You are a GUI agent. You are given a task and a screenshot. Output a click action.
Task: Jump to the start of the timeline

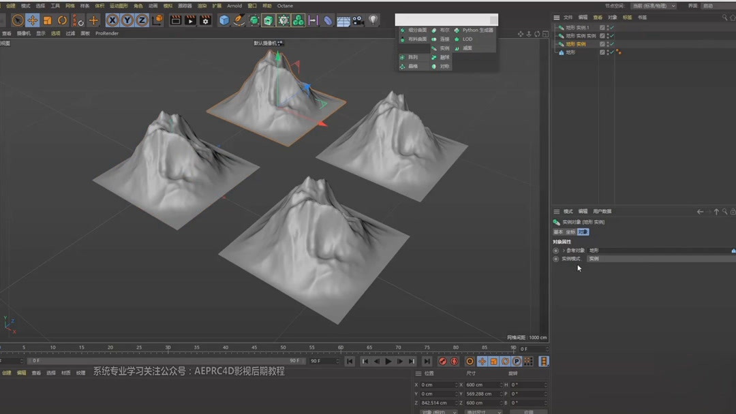(x=350, y=361)
